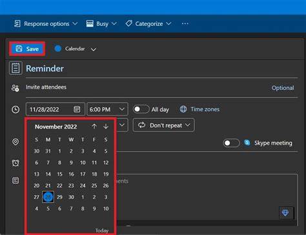The height and width of the screenshot is (235, 306).
Task: Click the invite attendees people icon
Action: point(15,88)
